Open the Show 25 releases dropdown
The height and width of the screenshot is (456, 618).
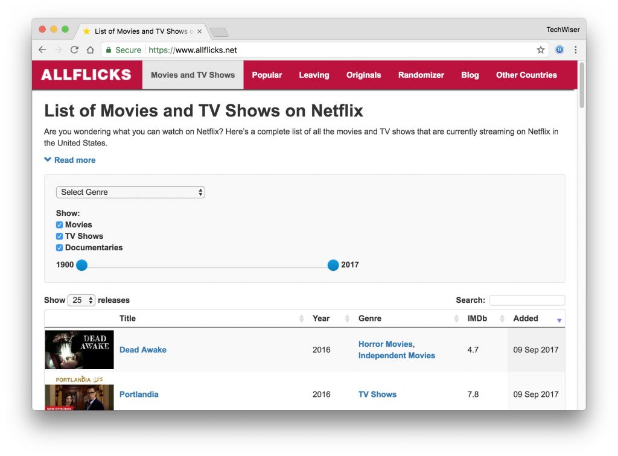coord(81,300)
